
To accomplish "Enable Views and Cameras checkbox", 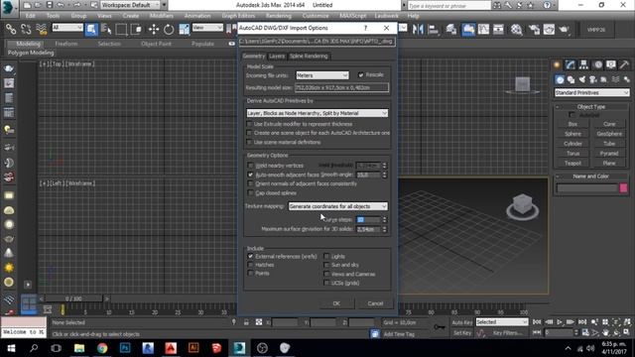I will pos(326,274).
